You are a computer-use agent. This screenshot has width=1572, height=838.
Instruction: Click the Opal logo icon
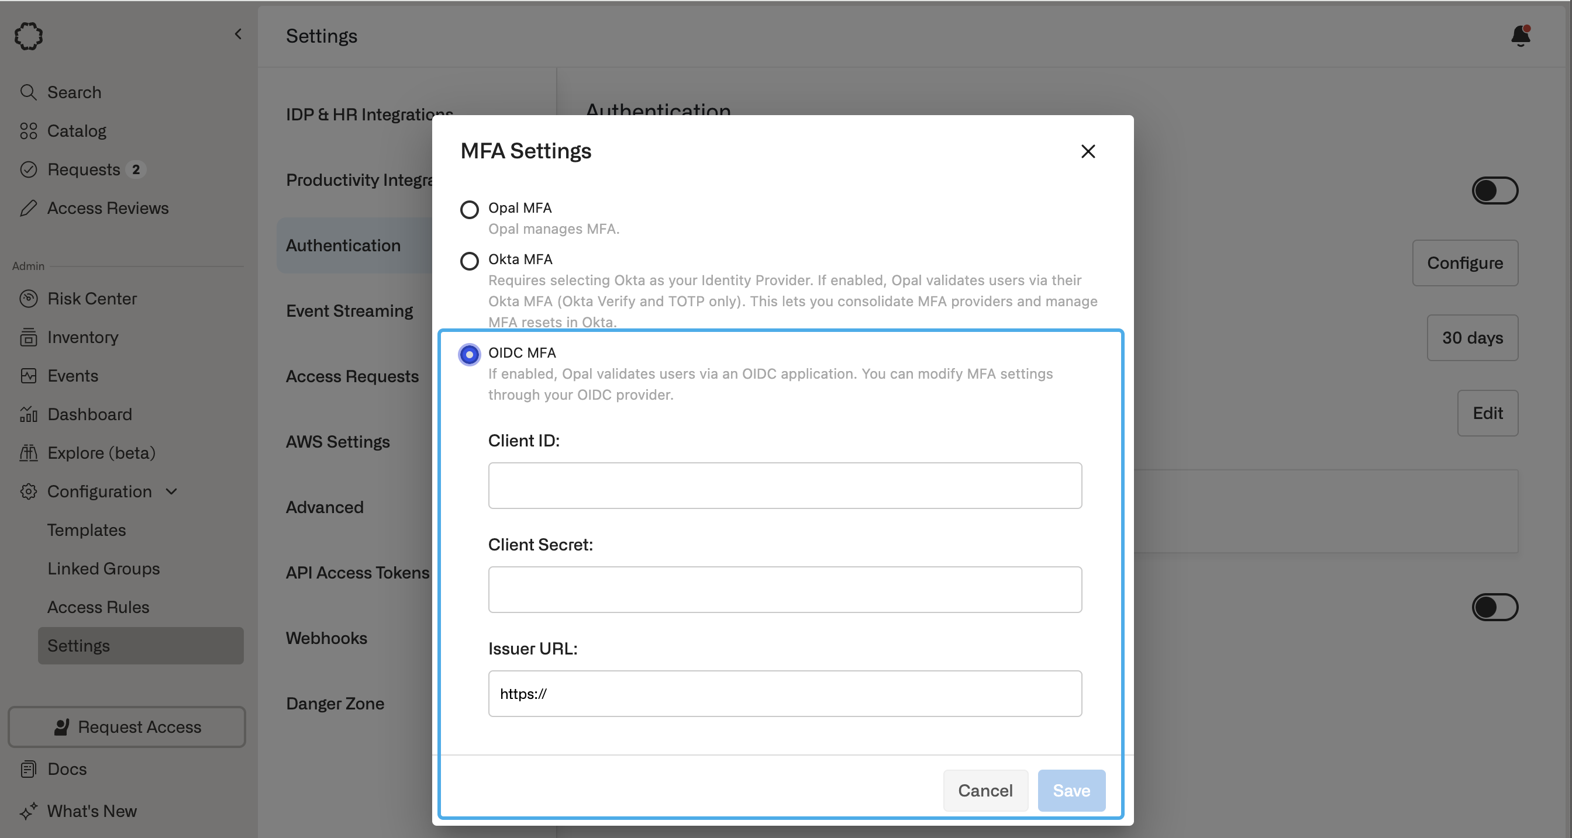click(x=29, y=36)
